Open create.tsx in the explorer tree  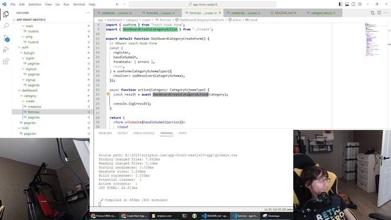pyautogui.click(x=34, y=106)
